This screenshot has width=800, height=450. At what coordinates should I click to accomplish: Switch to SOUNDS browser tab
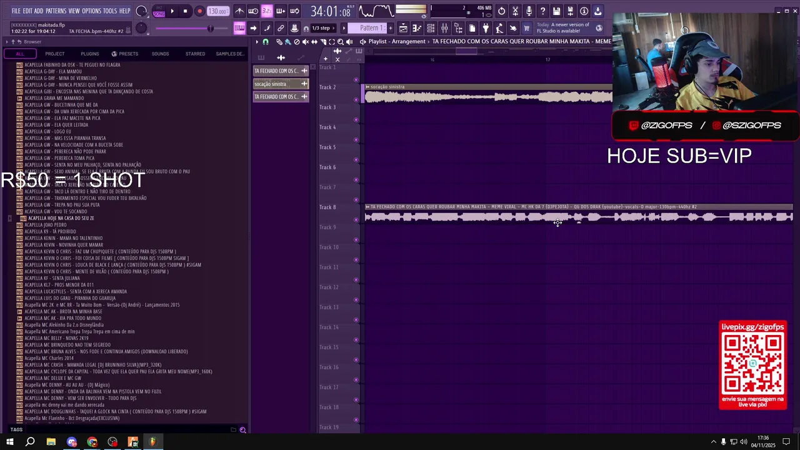160,54
